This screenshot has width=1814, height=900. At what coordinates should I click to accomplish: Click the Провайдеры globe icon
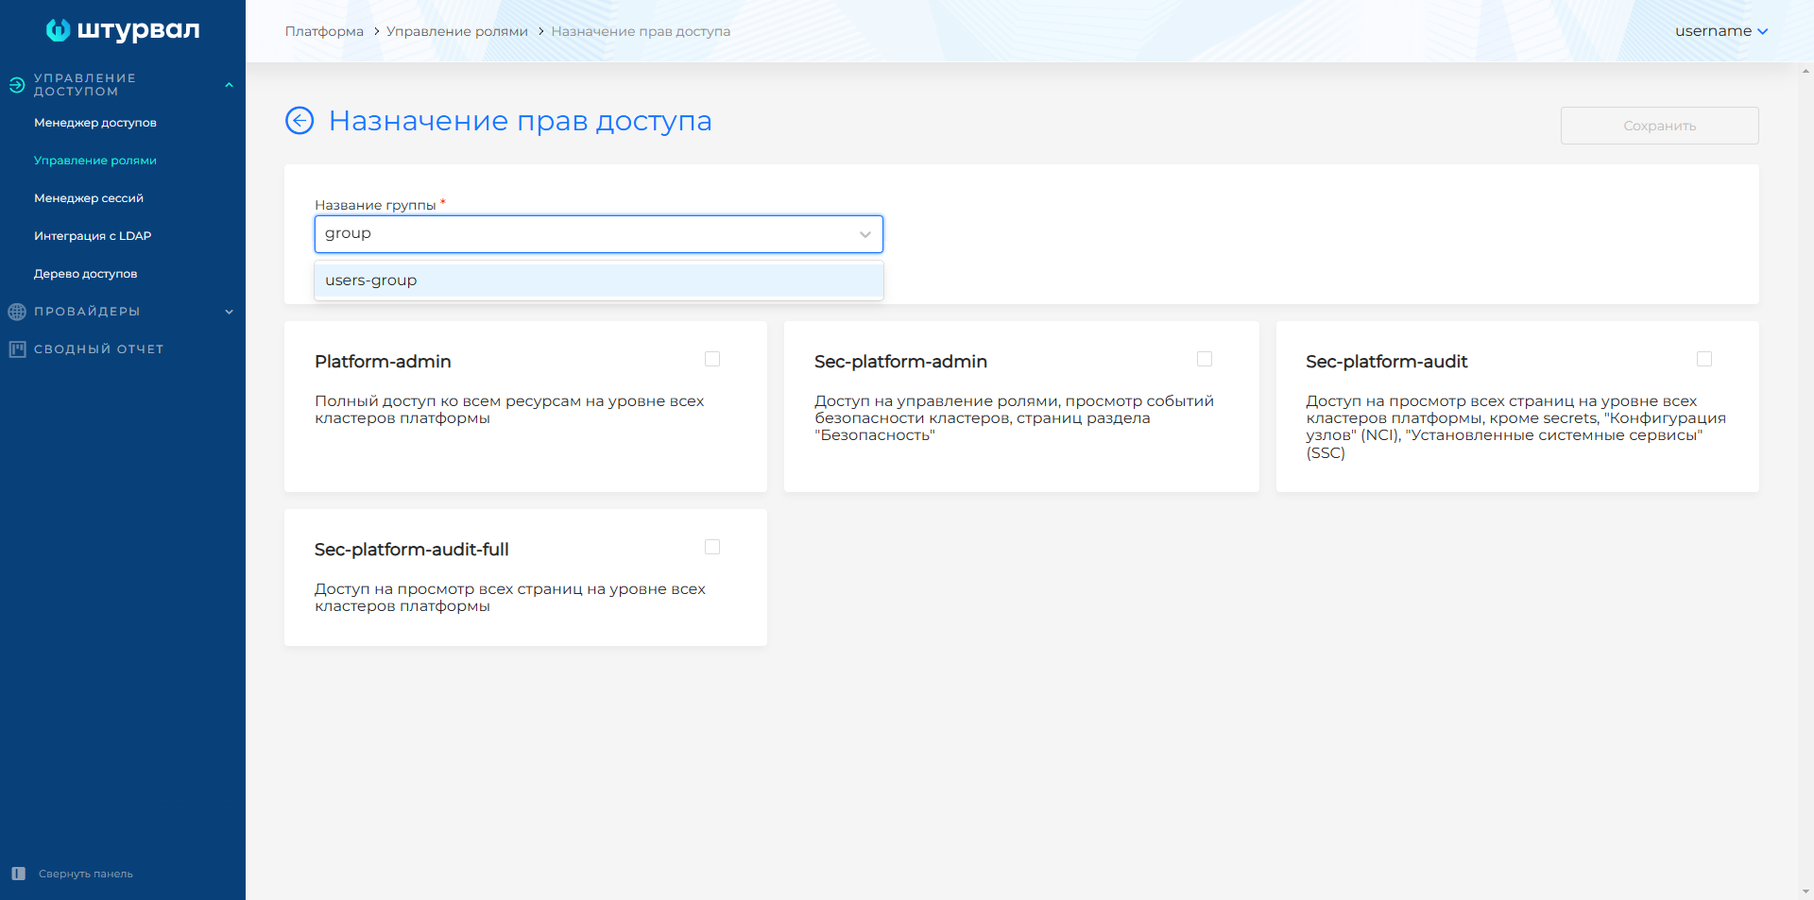(16, 312)
